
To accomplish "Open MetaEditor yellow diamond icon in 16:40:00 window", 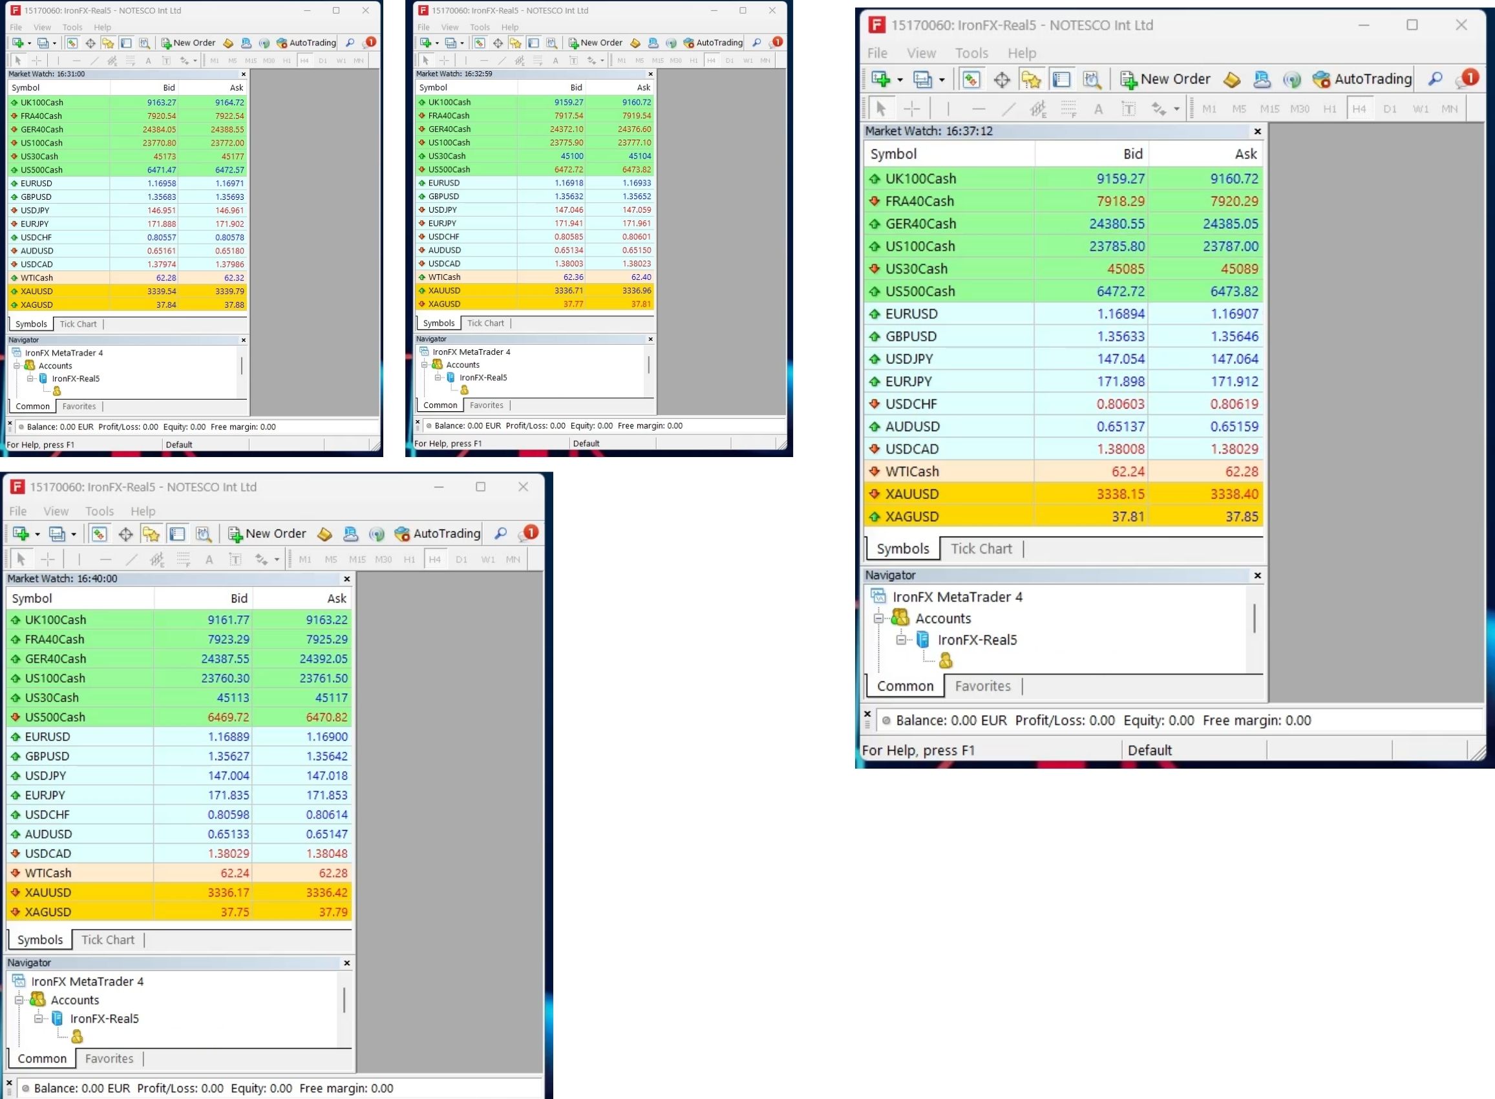I will point(324,533).
